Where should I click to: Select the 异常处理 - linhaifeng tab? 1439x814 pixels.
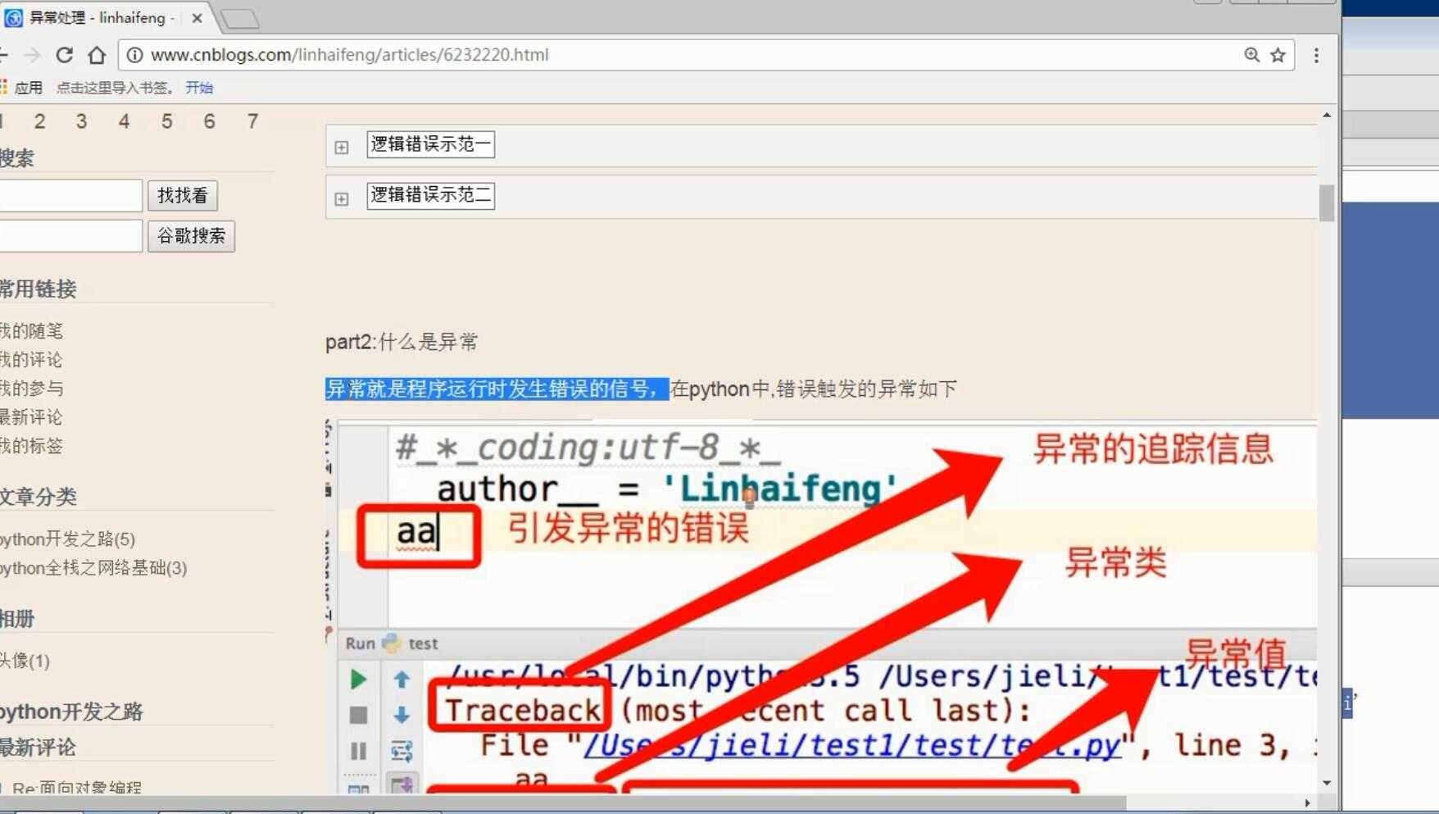click(102, 17)
